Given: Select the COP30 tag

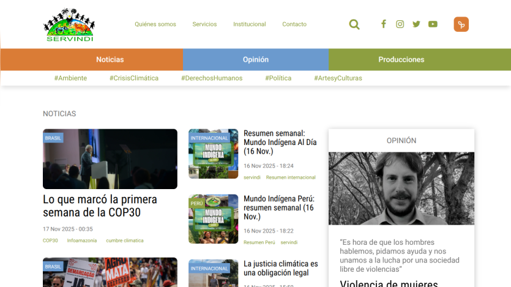Looking at the screenshot, I should (x=50, y=240).
